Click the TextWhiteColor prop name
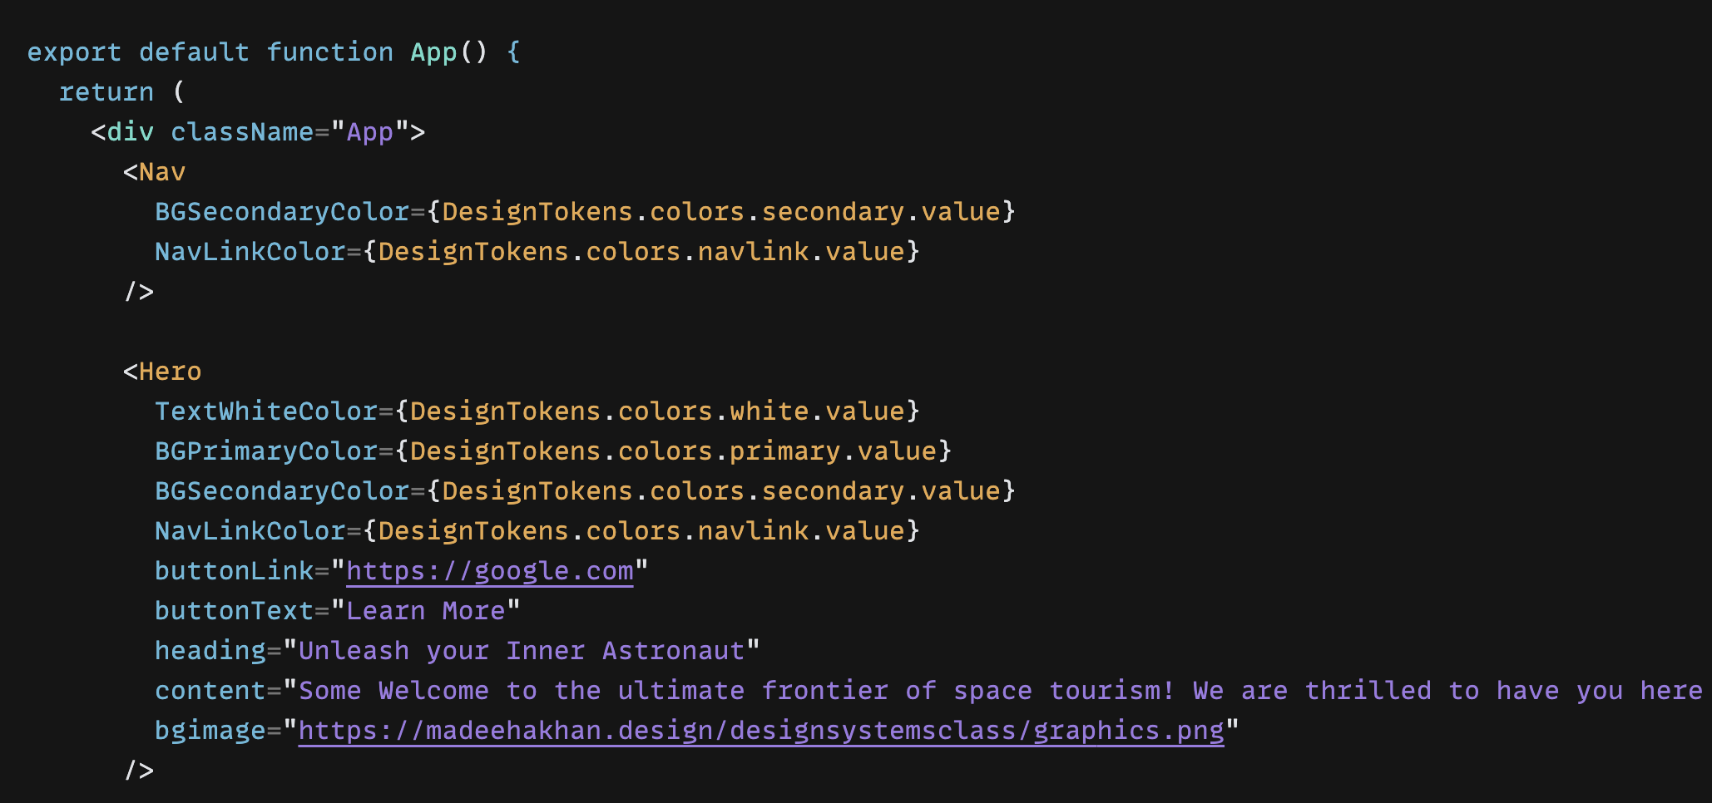The image size is (1712, 803). tap(266, 411)
